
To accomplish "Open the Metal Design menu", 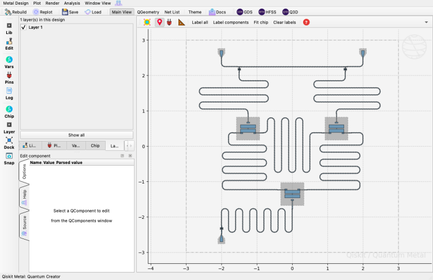I will click(x=16, y=3).
